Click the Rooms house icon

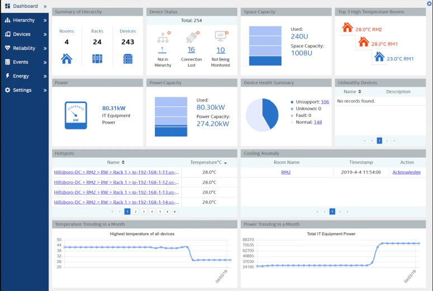click(67, 58)
